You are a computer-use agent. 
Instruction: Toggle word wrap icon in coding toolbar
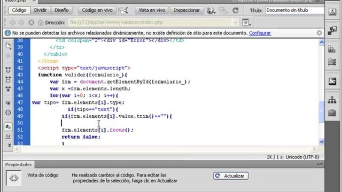point(8,137)
